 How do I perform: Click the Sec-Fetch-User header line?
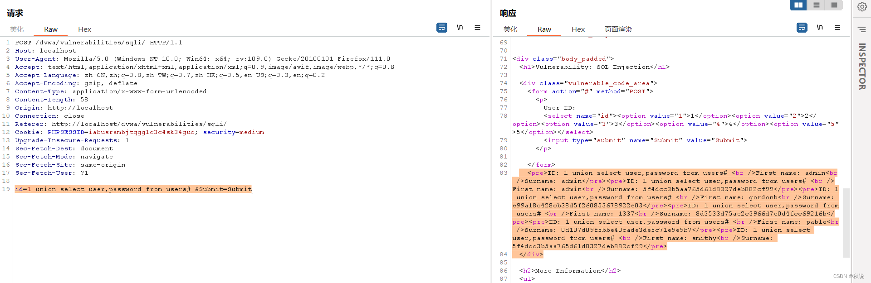point(52,173)
